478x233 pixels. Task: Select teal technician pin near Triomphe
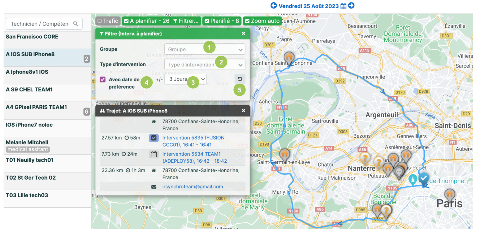point(413,180)
